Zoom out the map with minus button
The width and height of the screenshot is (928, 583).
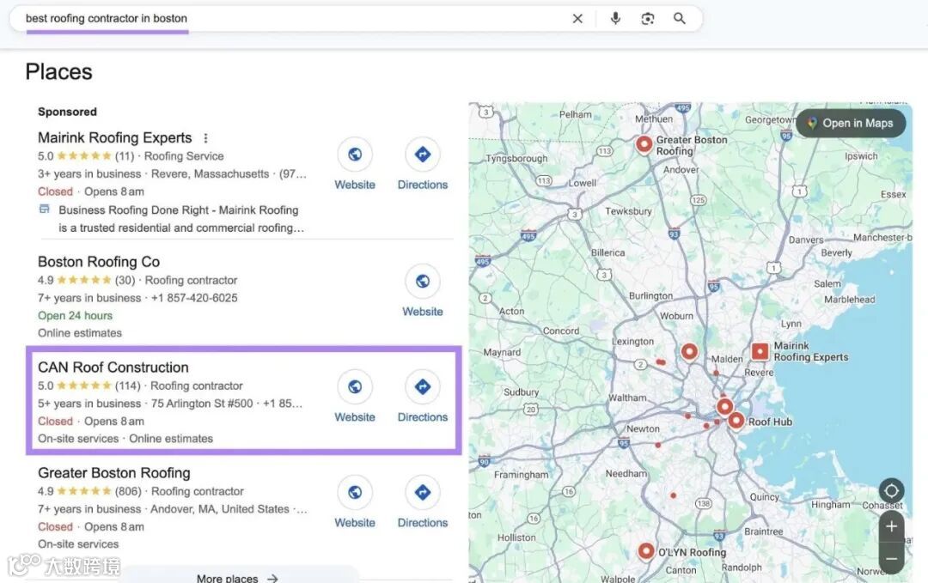[x=891, y=559]
